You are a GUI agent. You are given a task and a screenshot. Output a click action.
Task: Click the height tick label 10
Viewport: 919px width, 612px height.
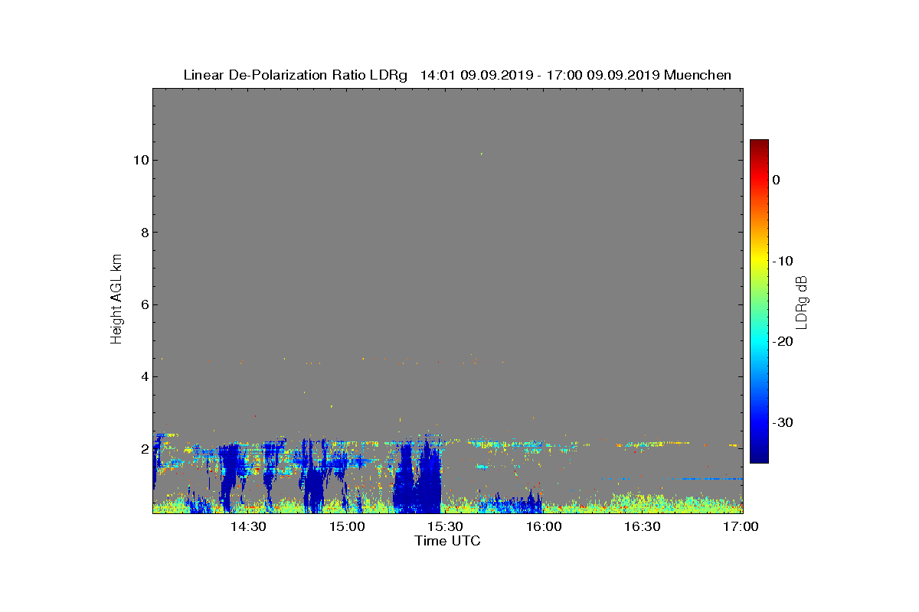click(139, 160)
